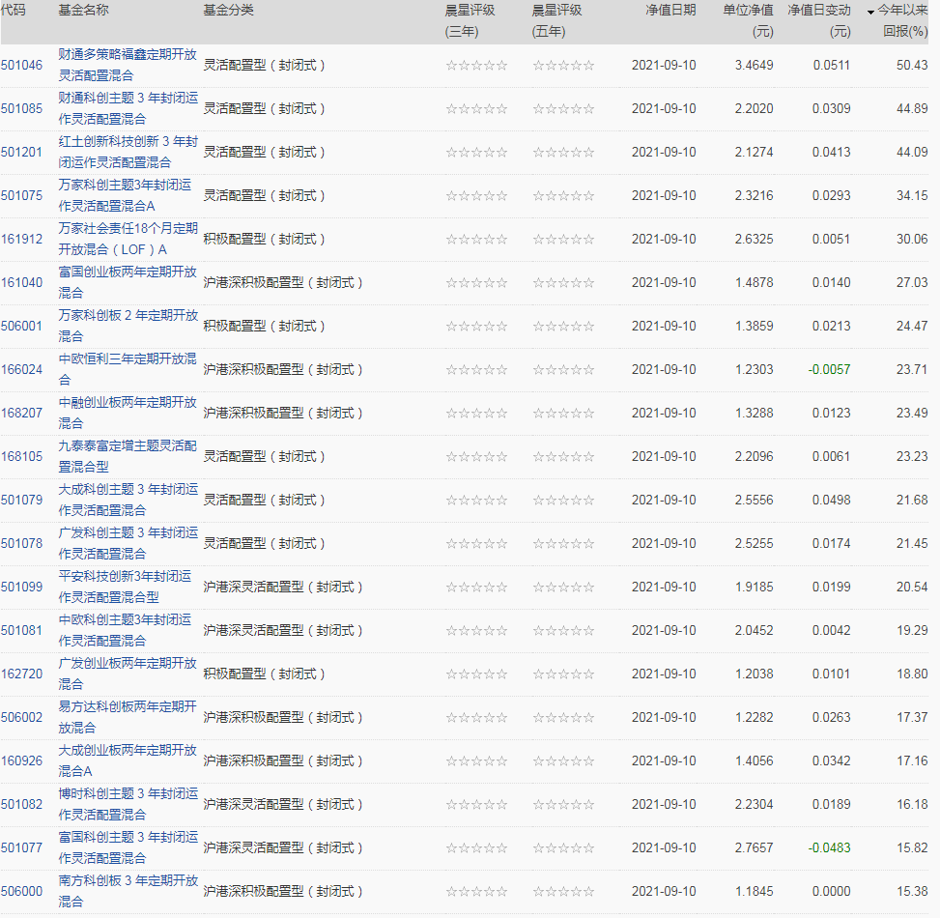940x918 pixels.
Task: Open fund 大成创业板两年定期开放混合A
Action: (128, 760)
